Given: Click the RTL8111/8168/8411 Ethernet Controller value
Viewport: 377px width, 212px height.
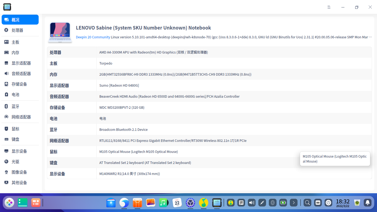Looking at the screenshot, I should 173,141.
